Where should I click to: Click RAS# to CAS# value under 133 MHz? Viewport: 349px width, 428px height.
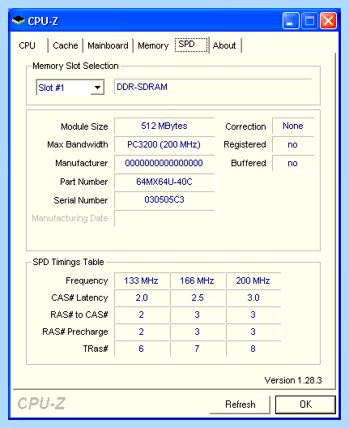142,315
